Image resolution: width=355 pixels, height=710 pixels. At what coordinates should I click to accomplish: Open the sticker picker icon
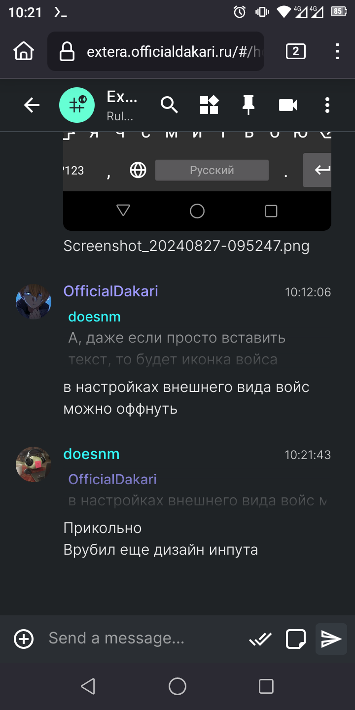pos(296,639)
